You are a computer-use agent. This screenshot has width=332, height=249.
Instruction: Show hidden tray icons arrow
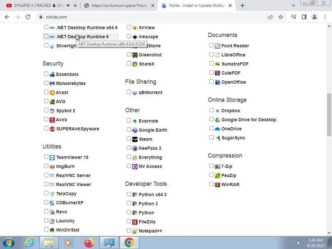(x=291, y=243)
